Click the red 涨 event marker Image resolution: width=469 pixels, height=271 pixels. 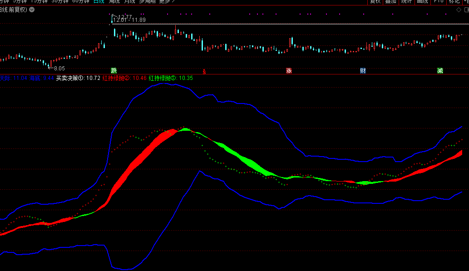click(289, 70)
